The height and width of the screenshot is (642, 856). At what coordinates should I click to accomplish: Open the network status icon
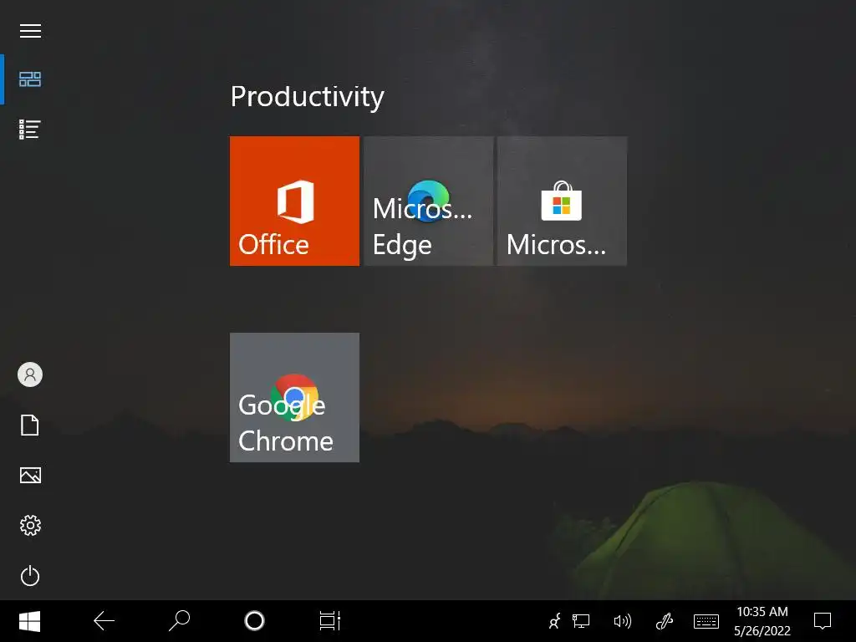[x=581, y=621]
